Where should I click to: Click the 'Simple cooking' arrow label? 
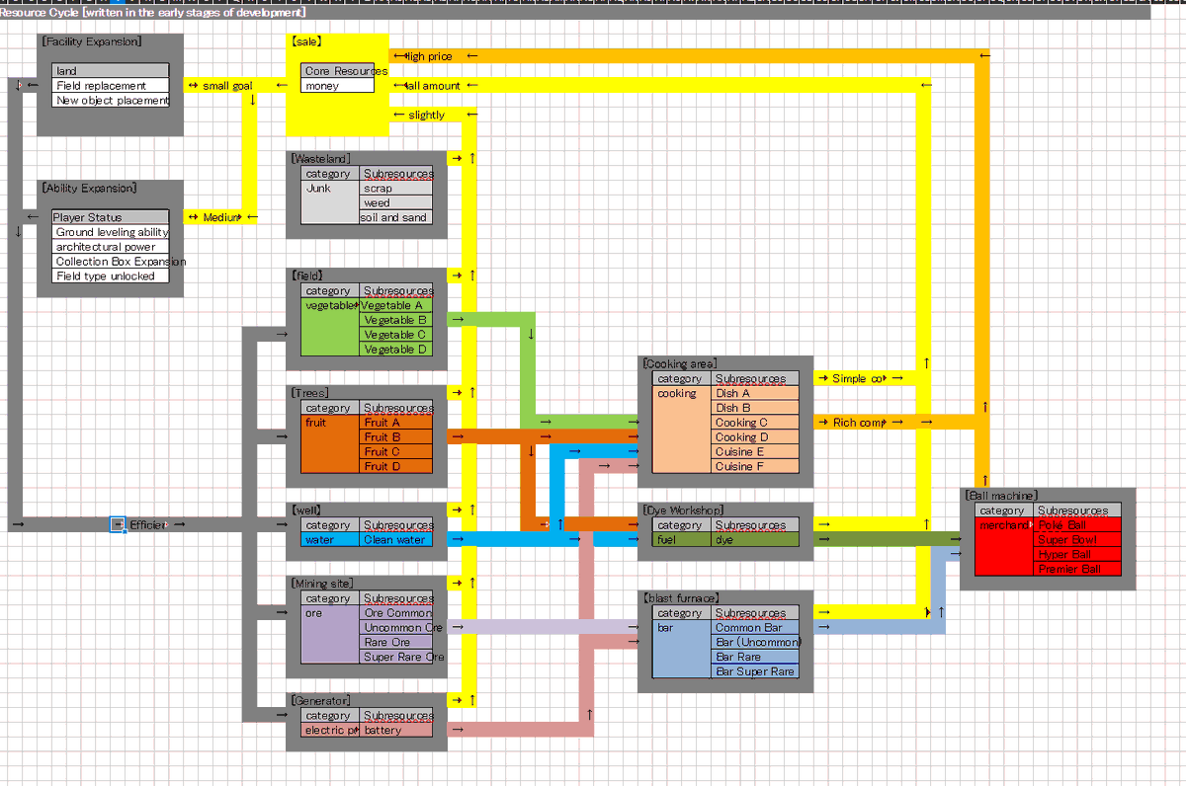click(x=859, y=378)
